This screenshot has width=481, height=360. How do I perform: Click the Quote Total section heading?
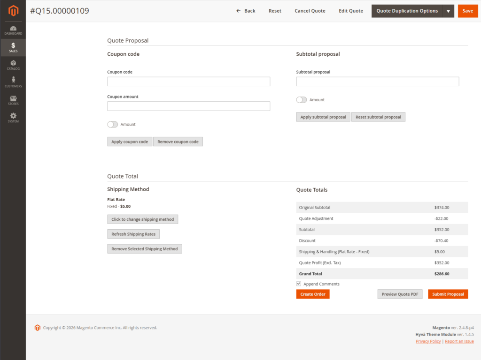(x=123, y=176)
